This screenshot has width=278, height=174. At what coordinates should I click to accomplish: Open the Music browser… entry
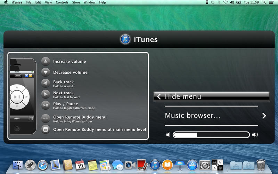(x=211, y=116)
